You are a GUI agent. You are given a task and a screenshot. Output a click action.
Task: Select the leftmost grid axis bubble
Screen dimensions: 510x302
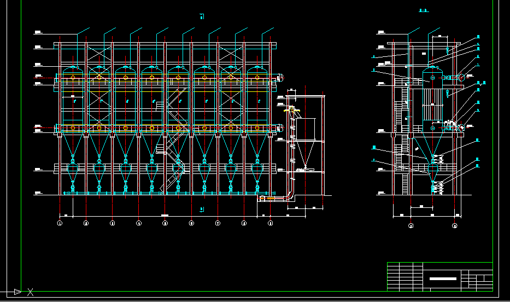pos(60,223)
